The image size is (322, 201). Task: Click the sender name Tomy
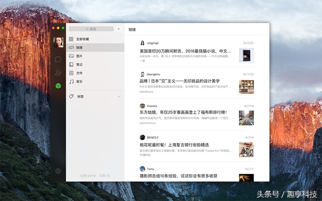[x=151, y=169]
